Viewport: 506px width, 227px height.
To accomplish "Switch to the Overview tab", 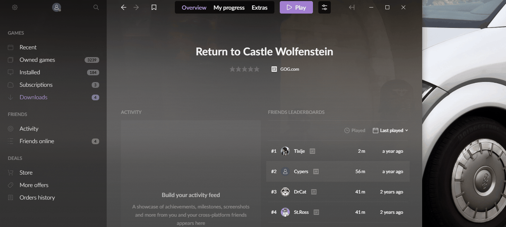I will coord(194,7).
